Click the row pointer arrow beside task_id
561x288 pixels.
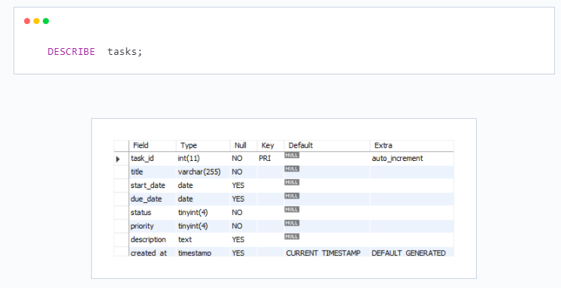coord(118,159)
